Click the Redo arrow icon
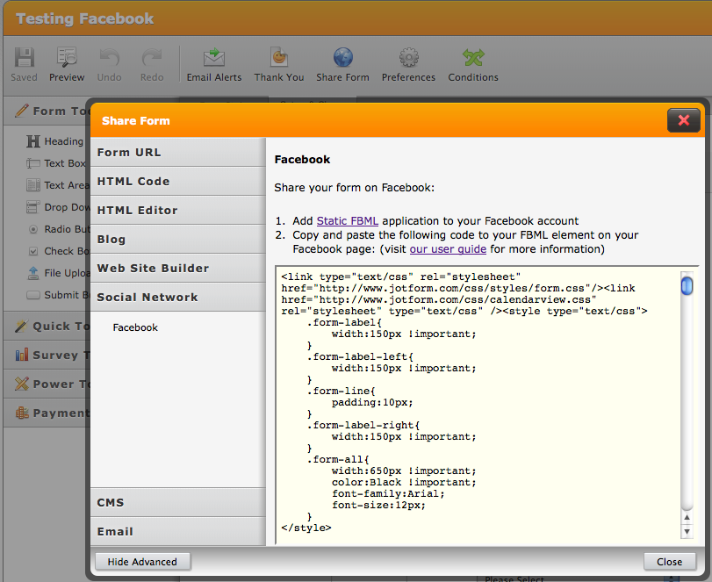This screenshot has width=712, height=582. 152,58
